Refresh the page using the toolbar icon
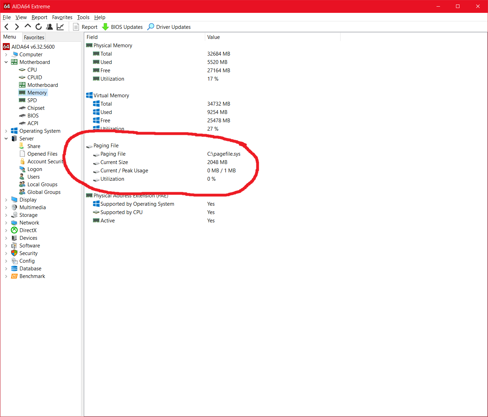488x417 pixels. 39,27
